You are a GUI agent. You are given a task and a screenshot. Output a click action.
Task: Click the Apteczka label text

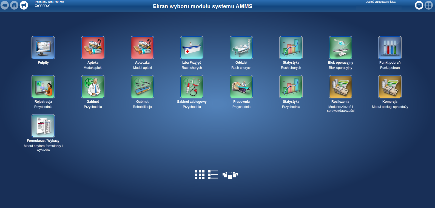click(x=142, y=63)
